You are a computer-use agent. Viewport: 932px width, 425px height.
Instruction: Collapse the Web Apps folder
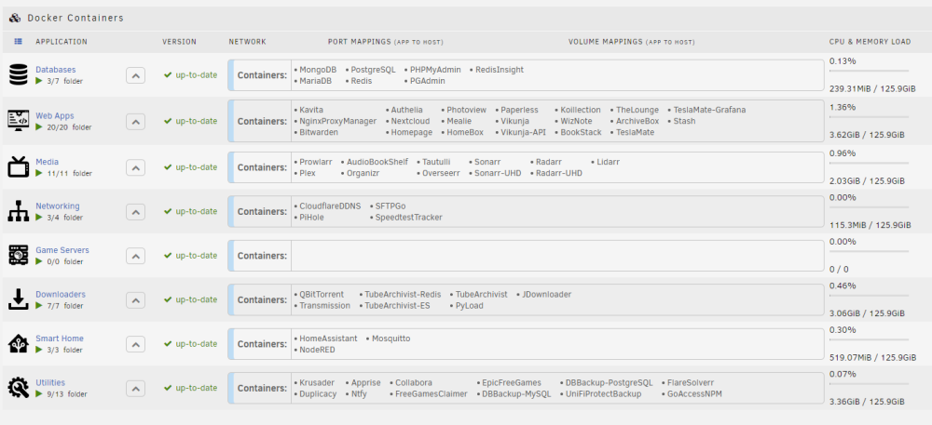135,122
